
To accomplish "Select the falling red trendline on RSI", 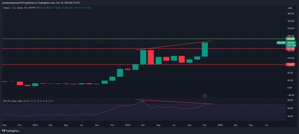I will click(x=175, y=102).
